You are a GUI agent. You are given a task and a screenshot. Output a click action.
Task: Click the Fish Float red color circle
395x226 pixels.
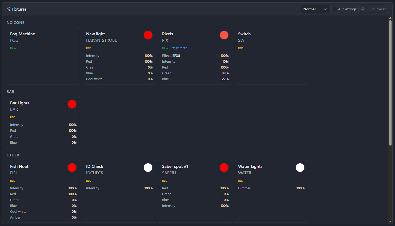[x=72, y=168]
